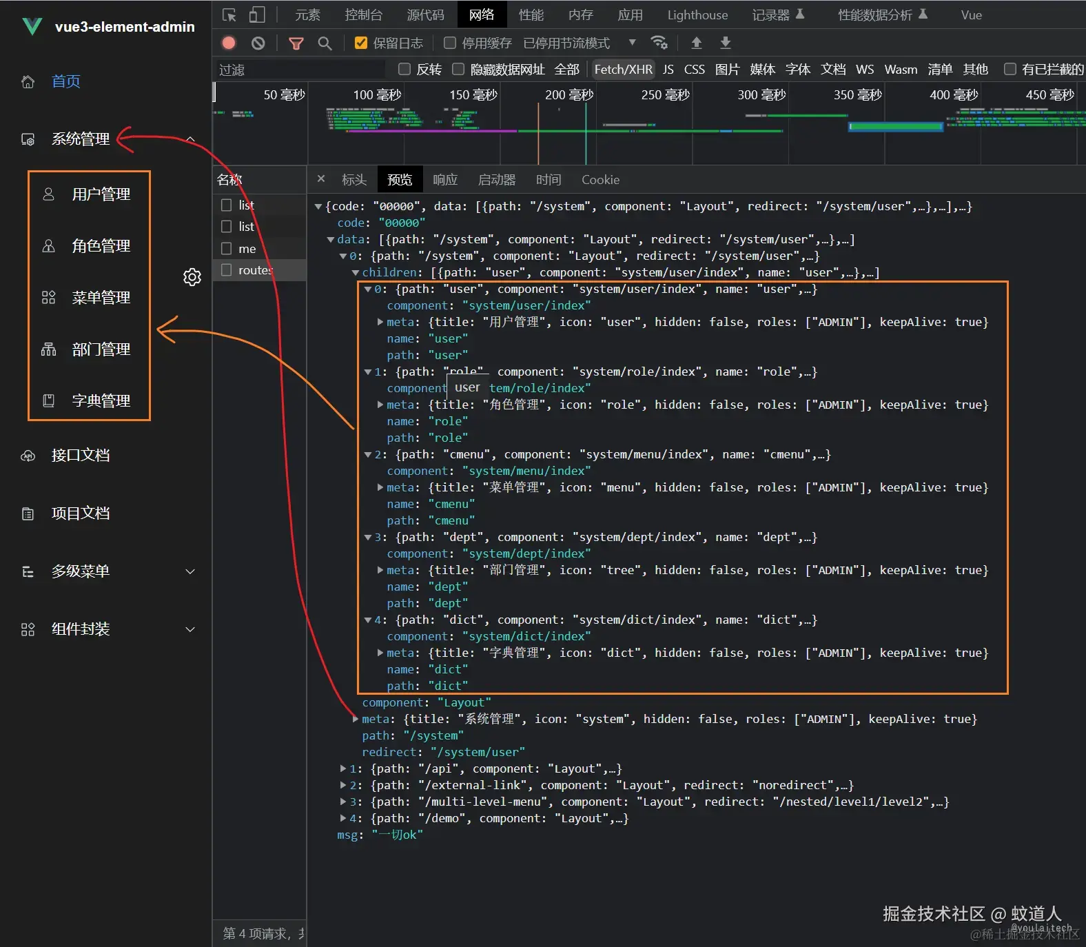The height and width of the screenshot is (947, 1086).
Task: Check the 反转 filter checkbox
Action: [404, 69]
